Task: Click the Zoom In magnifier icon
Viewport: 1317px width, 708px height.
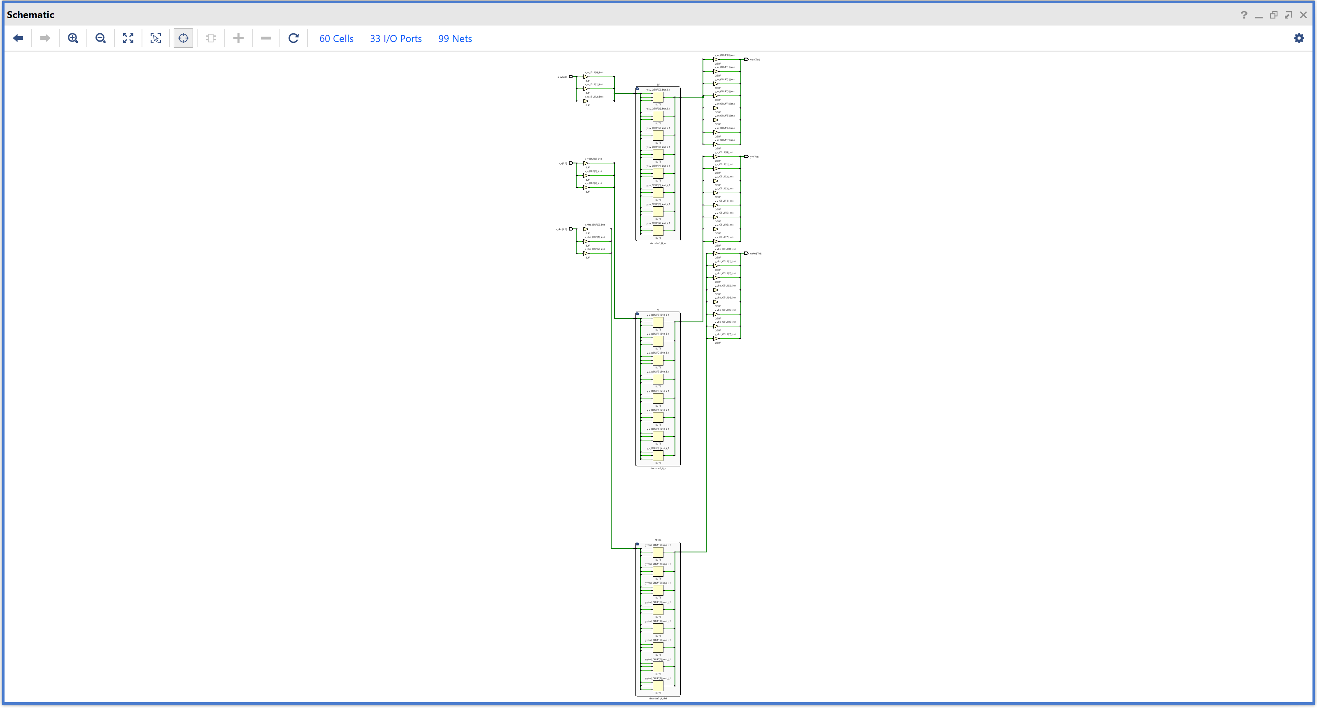Action: tap(73, 38)
